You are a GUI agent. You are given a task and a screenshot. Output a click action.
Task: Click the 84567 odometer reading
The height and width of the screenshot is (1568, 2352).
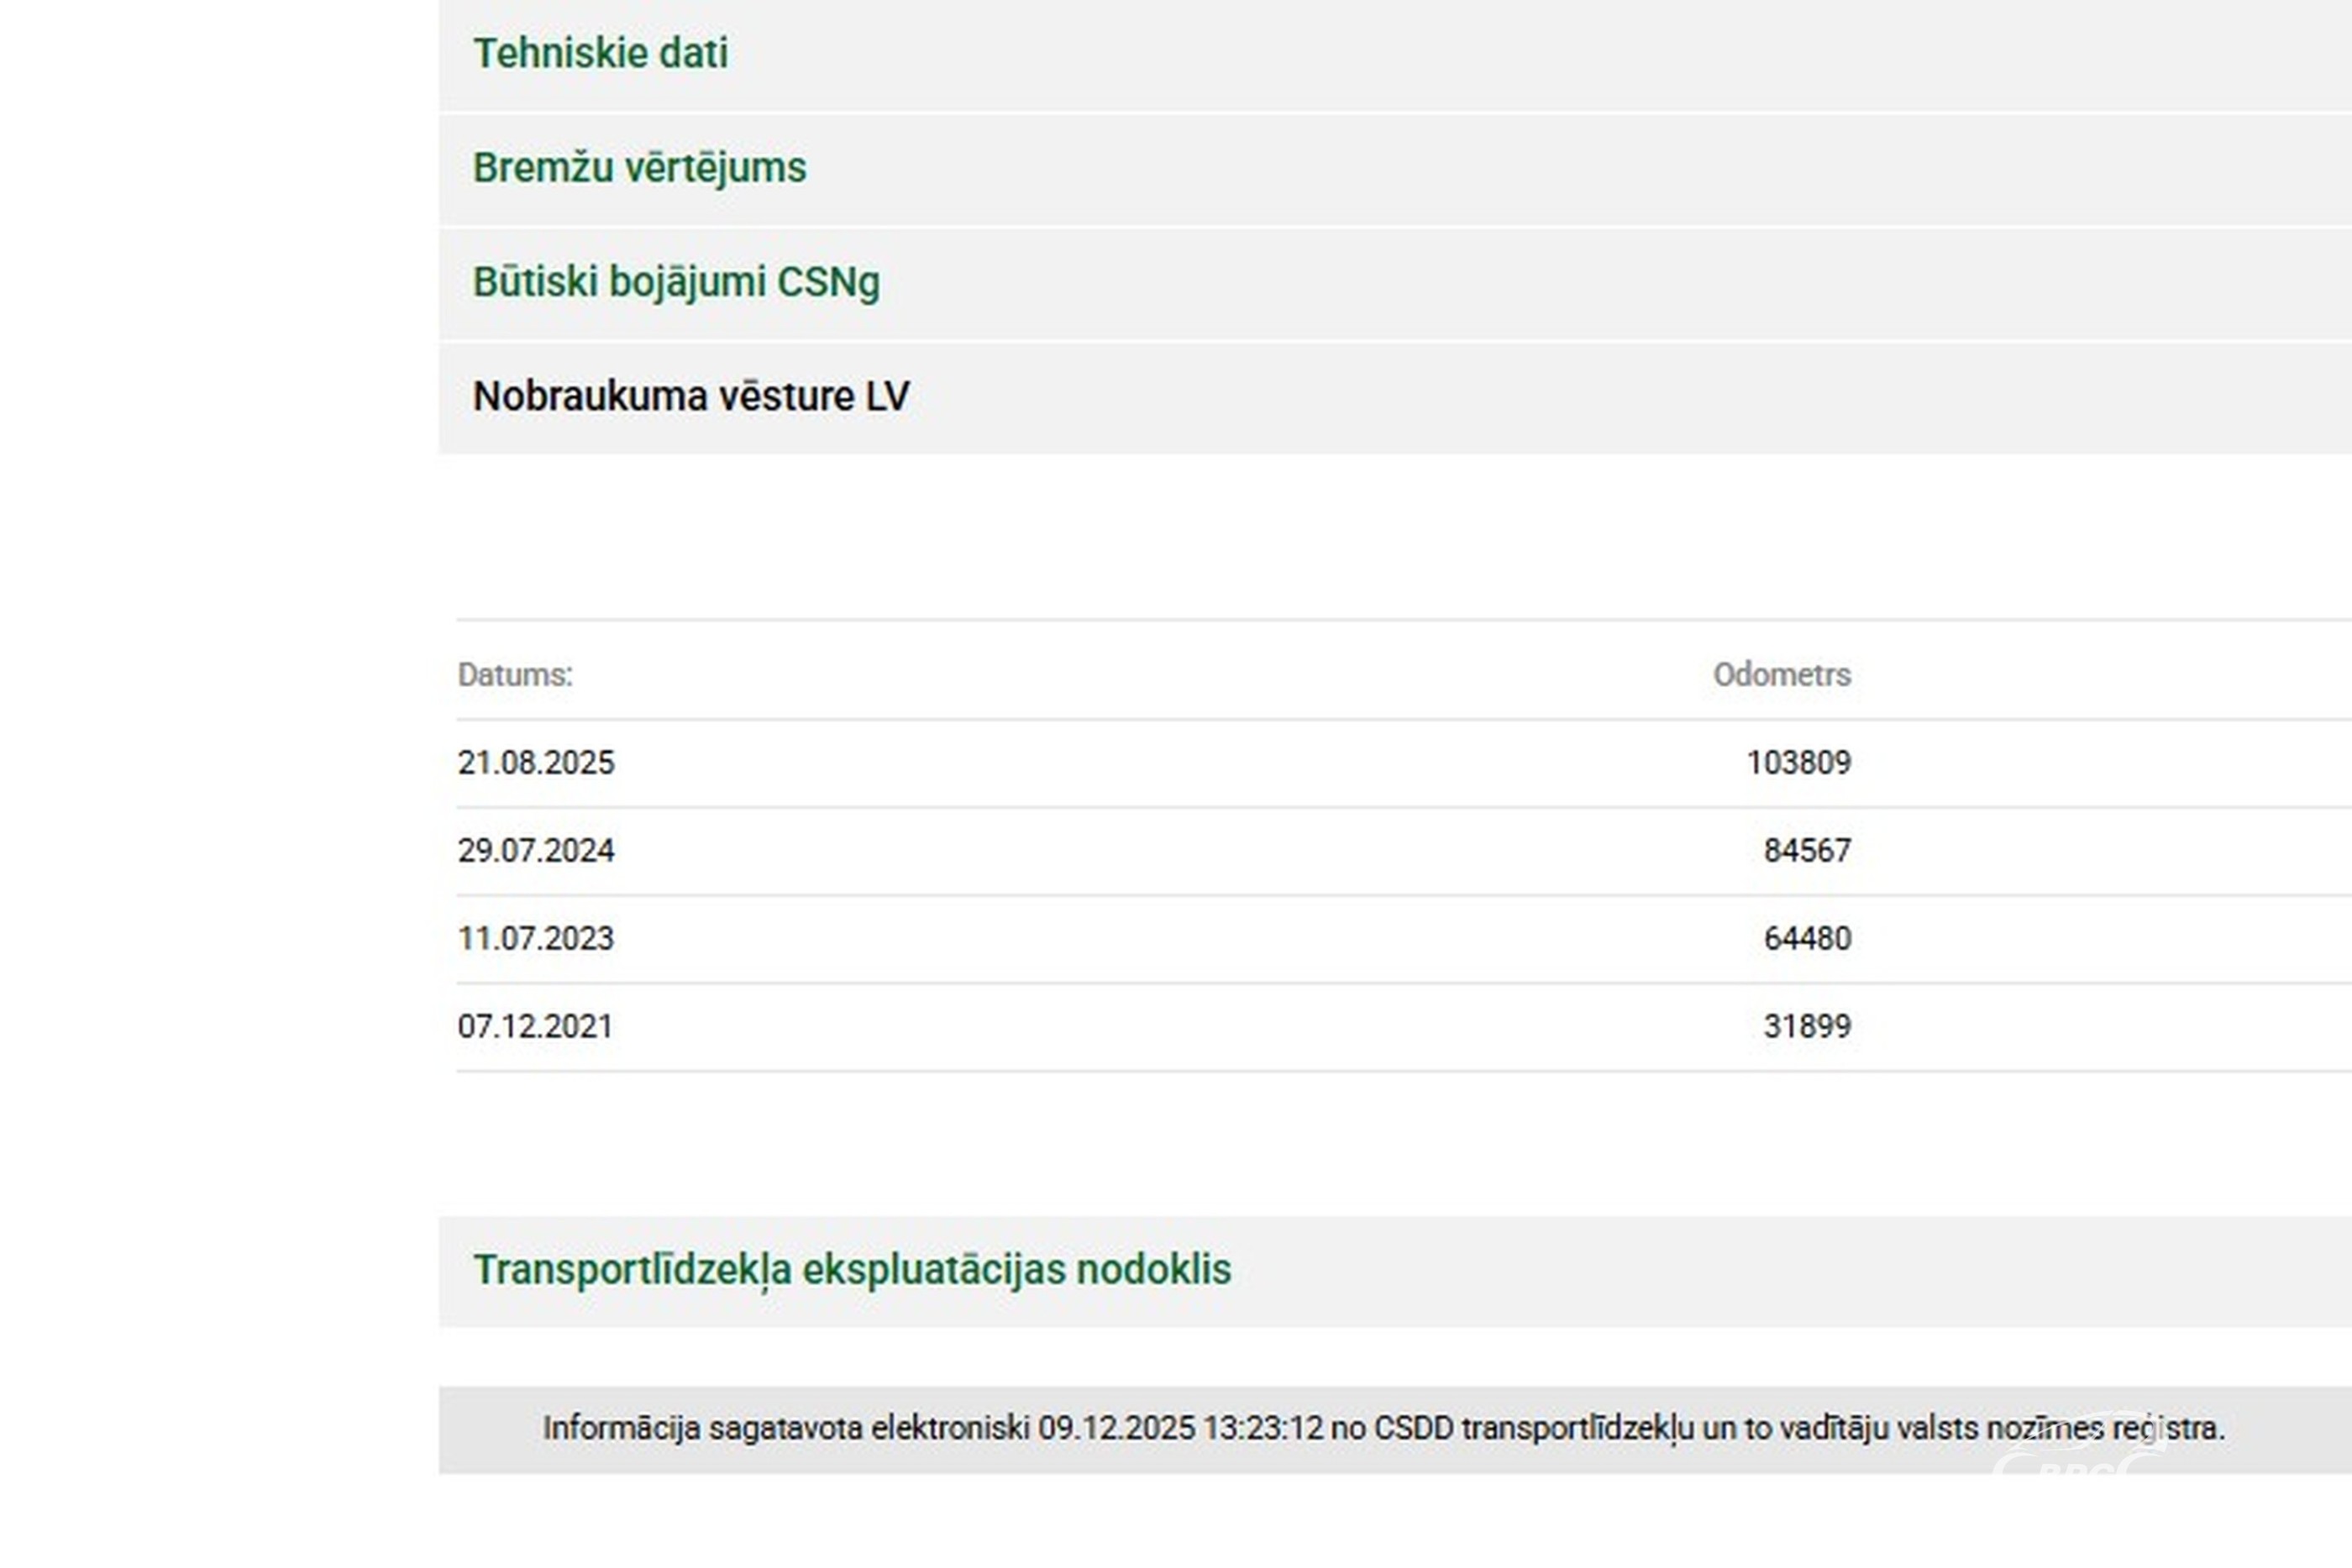coord(1807,851)
